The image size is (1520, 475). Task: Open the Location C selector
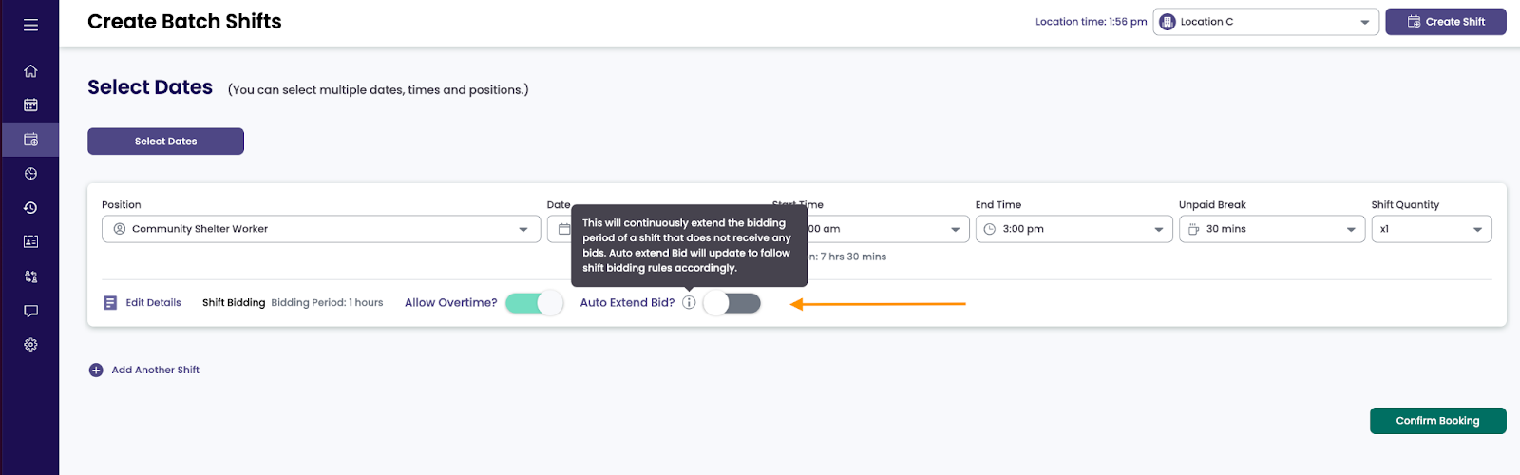pos(1266,22)
